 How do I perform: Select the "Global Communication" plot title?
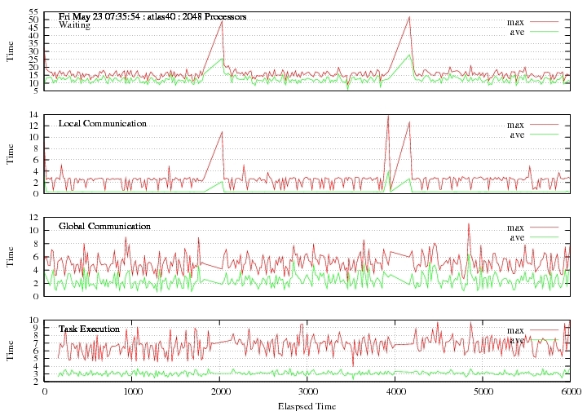point(104,226)
